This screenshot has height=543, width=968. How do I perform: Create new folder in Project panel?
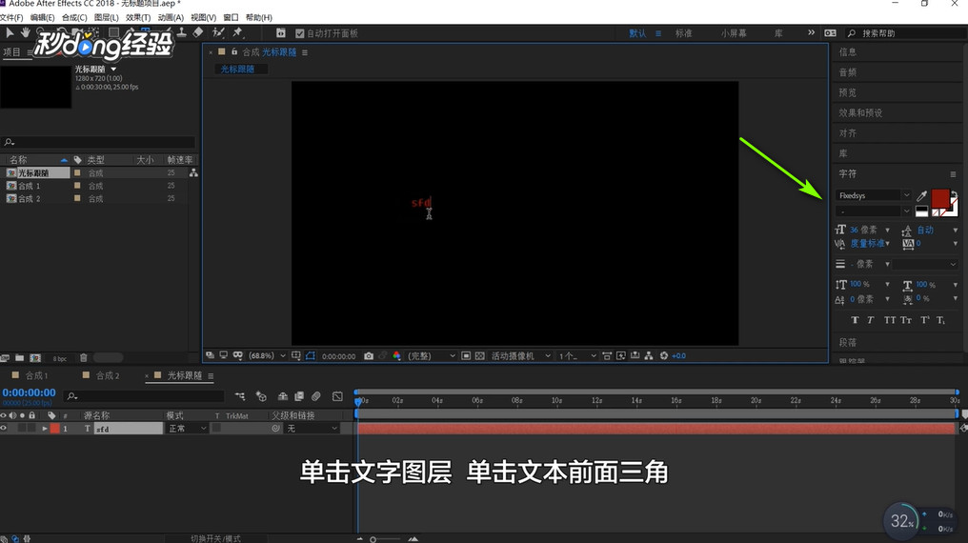(20, 358)
